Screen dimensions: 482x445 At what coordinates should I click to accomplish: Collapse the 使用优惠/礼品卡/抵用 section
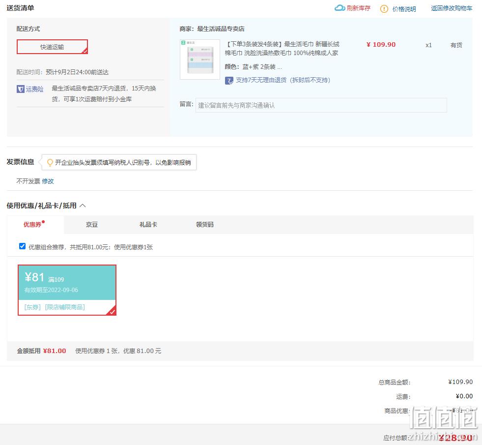coord(83,206)
